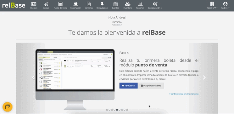
Task: Select the seventh carousel indicator dot
Action: pos(122,110)
